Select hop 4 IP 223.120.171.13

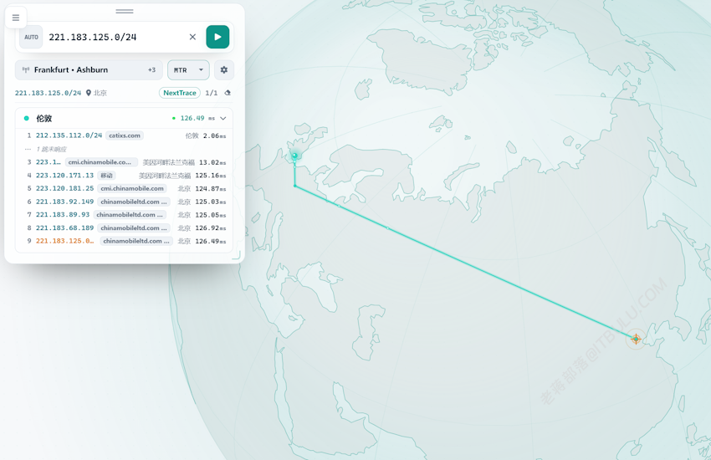coord(65,175)
